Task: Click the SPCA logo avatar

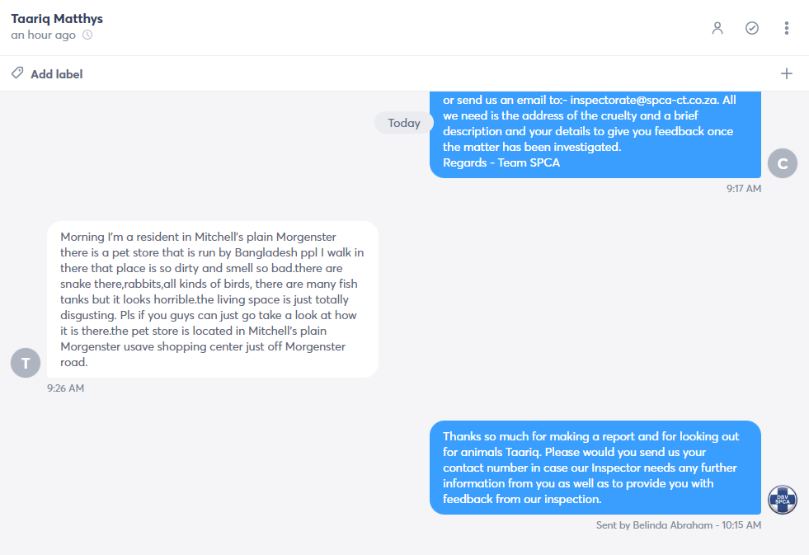Action: coord(782,500)
